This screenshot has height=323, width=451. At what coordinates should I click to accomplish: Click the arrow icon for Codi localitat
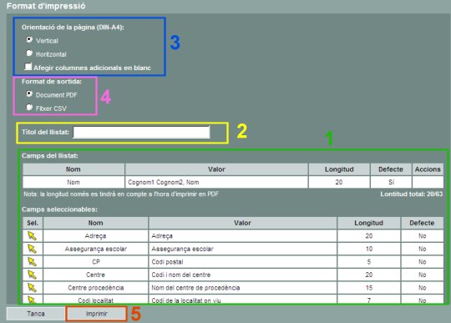pos(33,300)
